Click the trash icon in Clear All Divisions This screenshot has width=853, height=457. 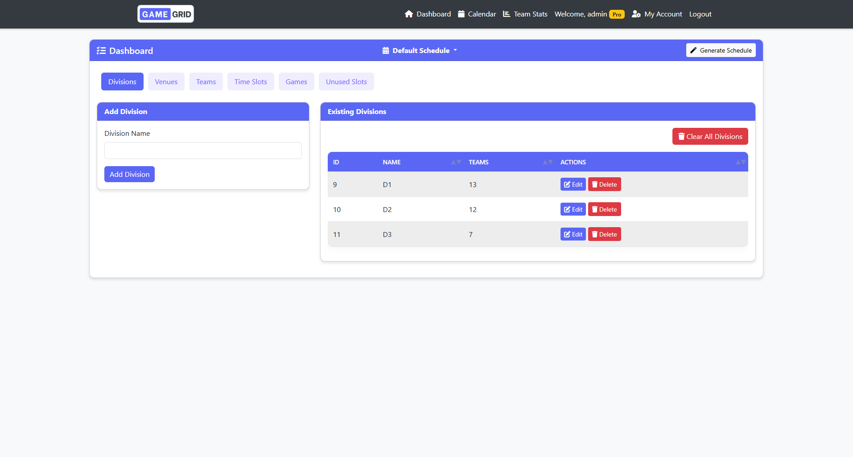tap(681, 136)
